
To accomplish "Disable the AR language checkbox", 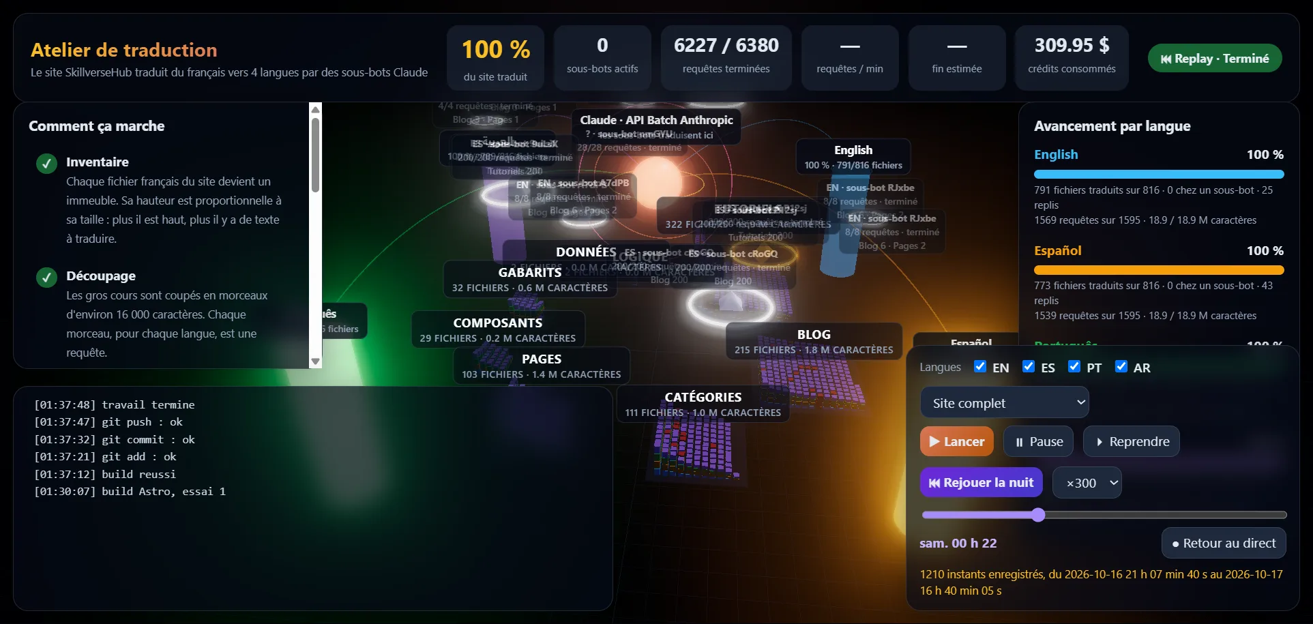I will pos(1121,367).
